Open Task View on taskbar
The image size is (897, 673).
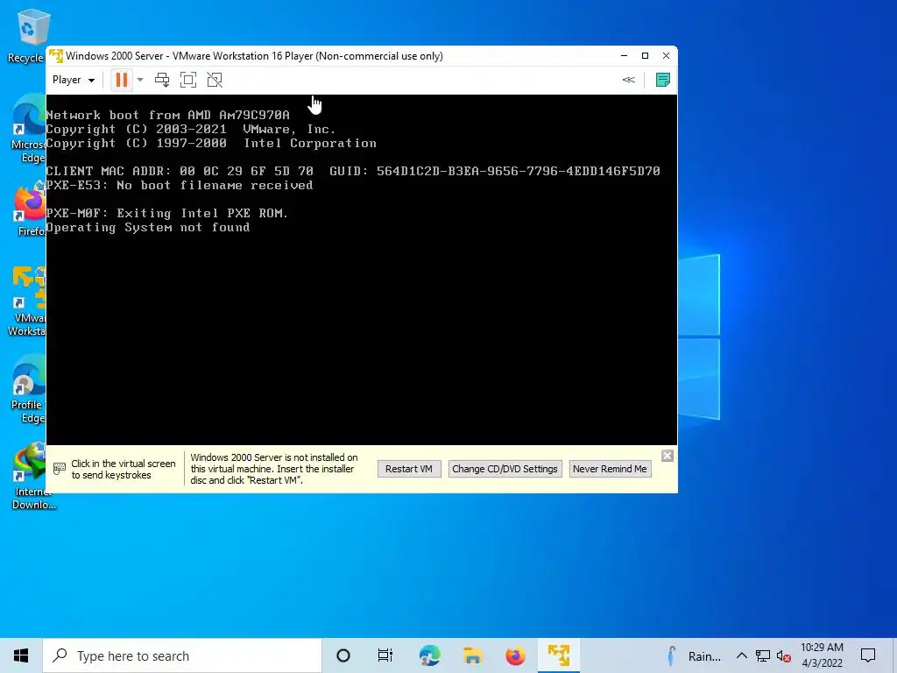point(385,655)
